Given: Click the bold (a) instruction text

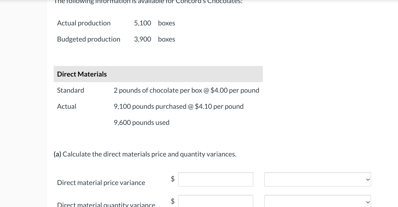Looking at the screenshot, I should point(57,154).
